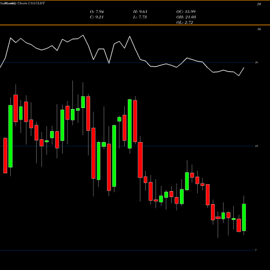Viewport: 270px width, 270px height.
Task: Click the 'Charts USA CLDT' chart title
Action: tap(31, 3)
